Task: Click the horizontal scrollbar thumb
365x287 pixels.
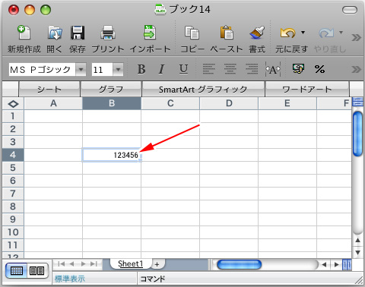Action: point(239,265)
